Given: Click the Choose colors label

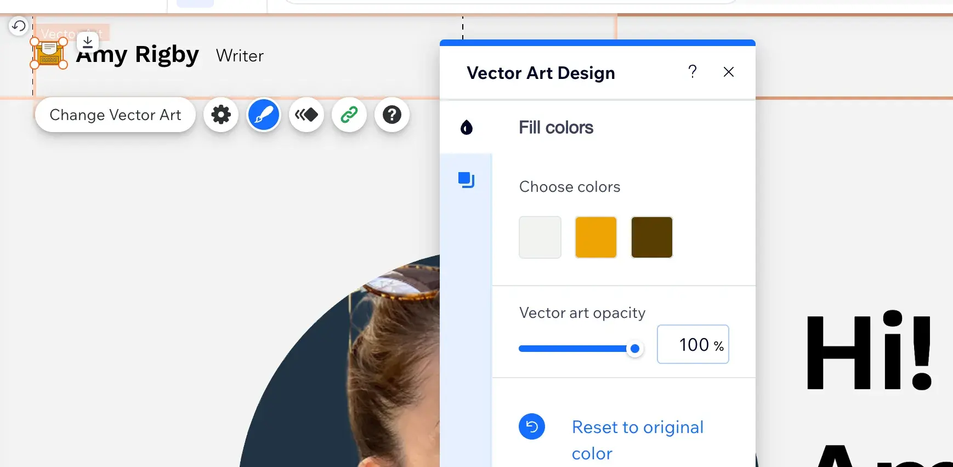Looking at the screenshot, I should [x=570, y=187].
